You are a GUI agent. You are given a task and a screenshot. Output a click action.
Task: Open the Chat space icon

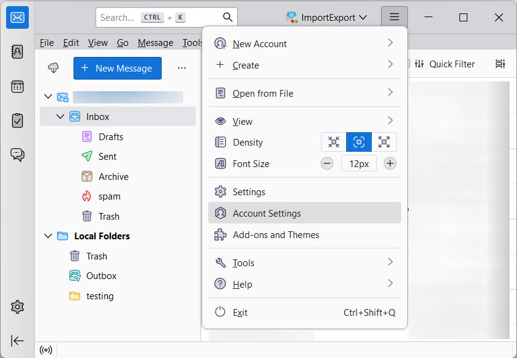(x=17, y=155)
